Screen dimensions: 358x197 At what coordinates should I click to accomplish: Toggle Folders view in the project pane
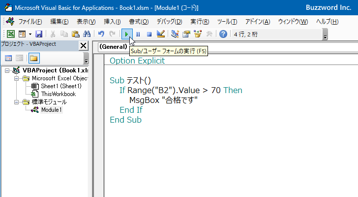[x=33, y=58]
